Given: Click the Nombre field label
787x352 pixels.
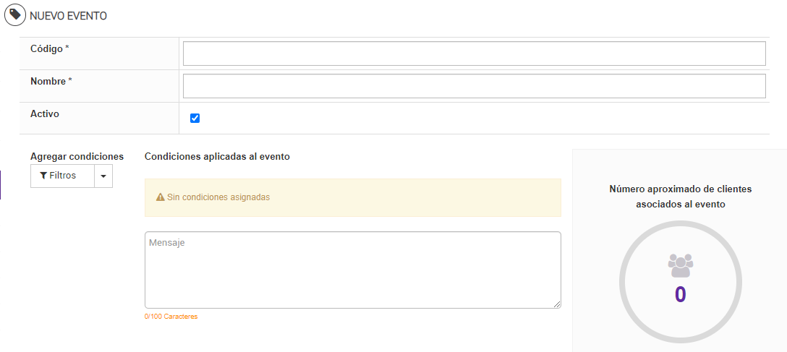Looking at the screenshot, I should (51, 81).
